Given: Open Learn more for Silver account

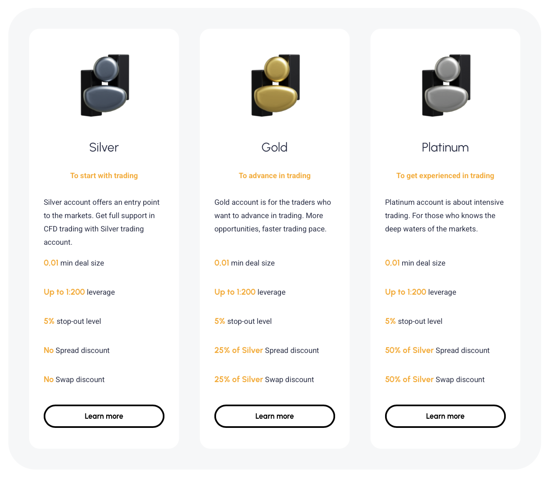Looking at the screenshot, I should (x=104, y=416).
